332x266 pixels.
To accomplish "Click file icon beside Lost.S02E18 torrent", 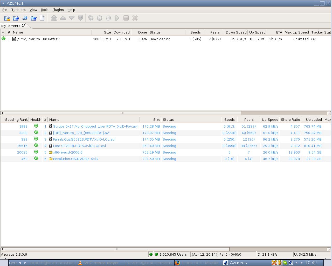I will click(x=51, y=146).
